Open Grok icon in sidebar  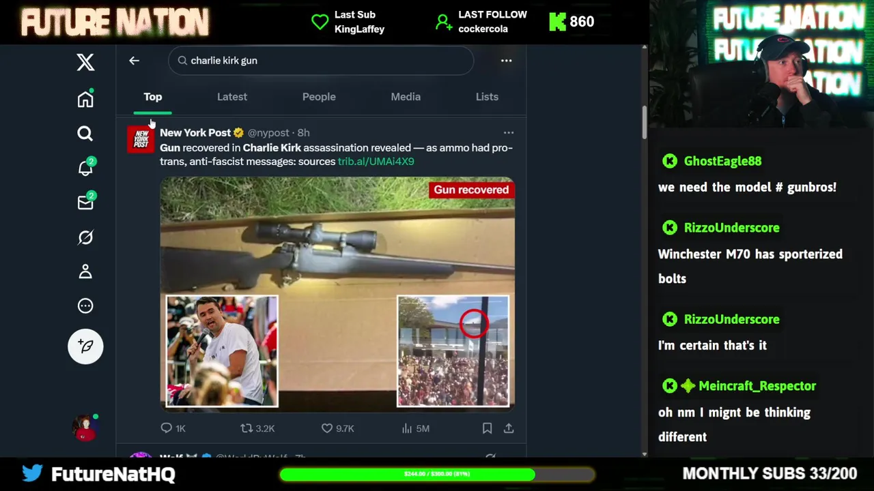85,237
